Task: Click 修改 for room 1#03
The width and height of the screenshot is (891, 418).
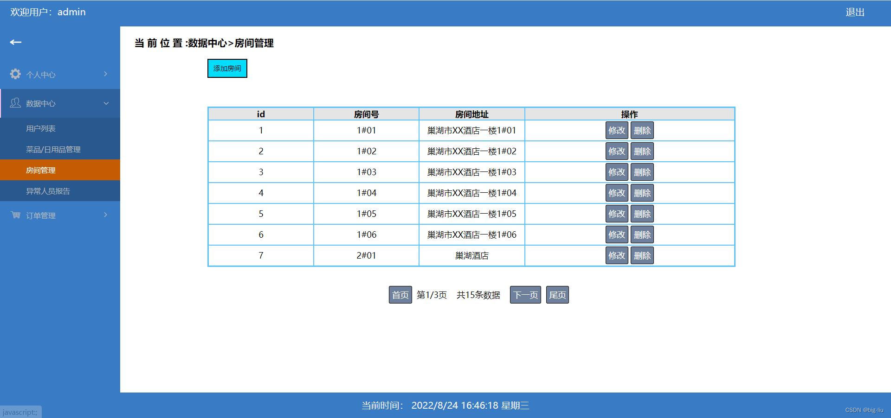Action: pyautogui.click(x=617, y=172)
